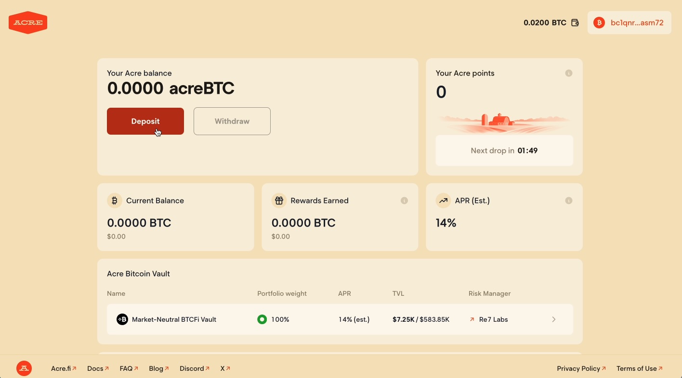
Task: Click the Acre points info icon
Action: [568, 73]
